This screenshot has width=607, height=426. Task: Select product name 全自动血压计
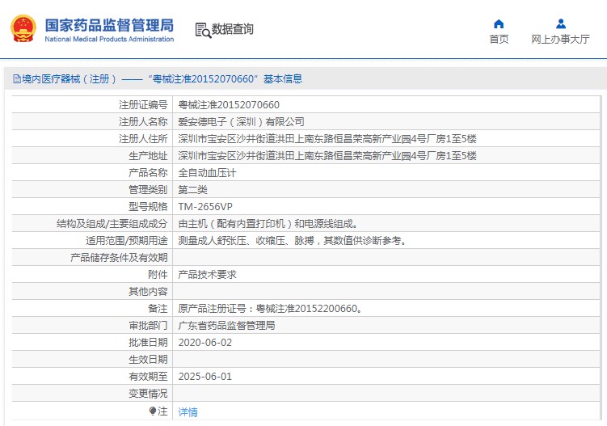207,173
